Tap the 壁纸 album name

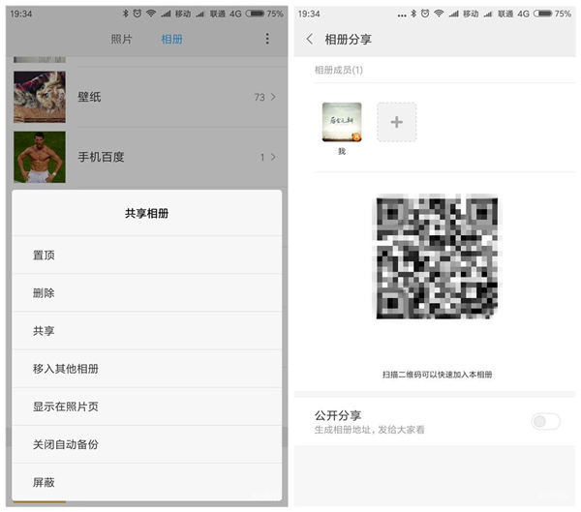click(89, 97)
